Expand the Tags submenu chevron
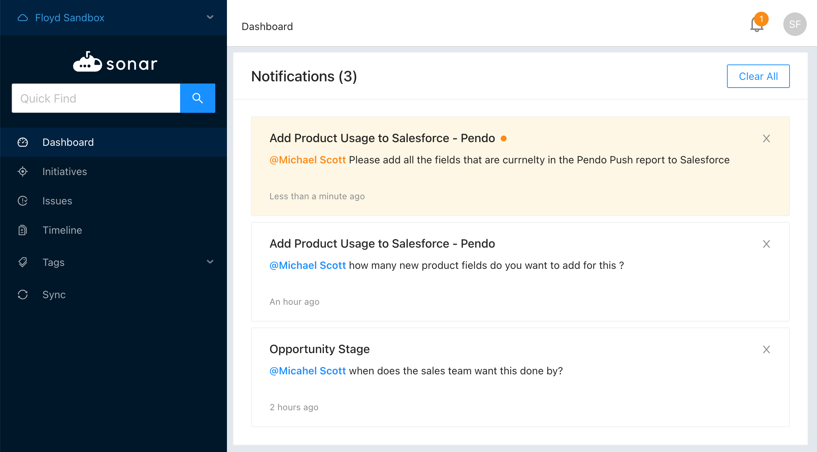Screen dimensions: 817x452 [210, 262]
